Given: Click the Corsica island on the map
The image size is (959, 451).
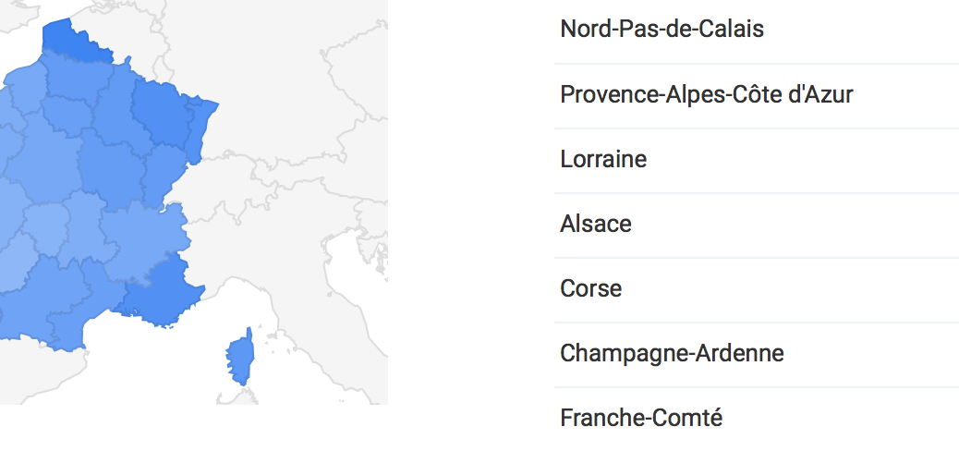Looking at the screenshot, I should click(240, 359).
